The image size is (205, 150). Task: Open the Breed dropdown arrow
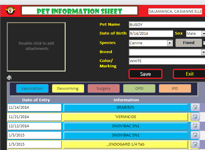point(203,52)
